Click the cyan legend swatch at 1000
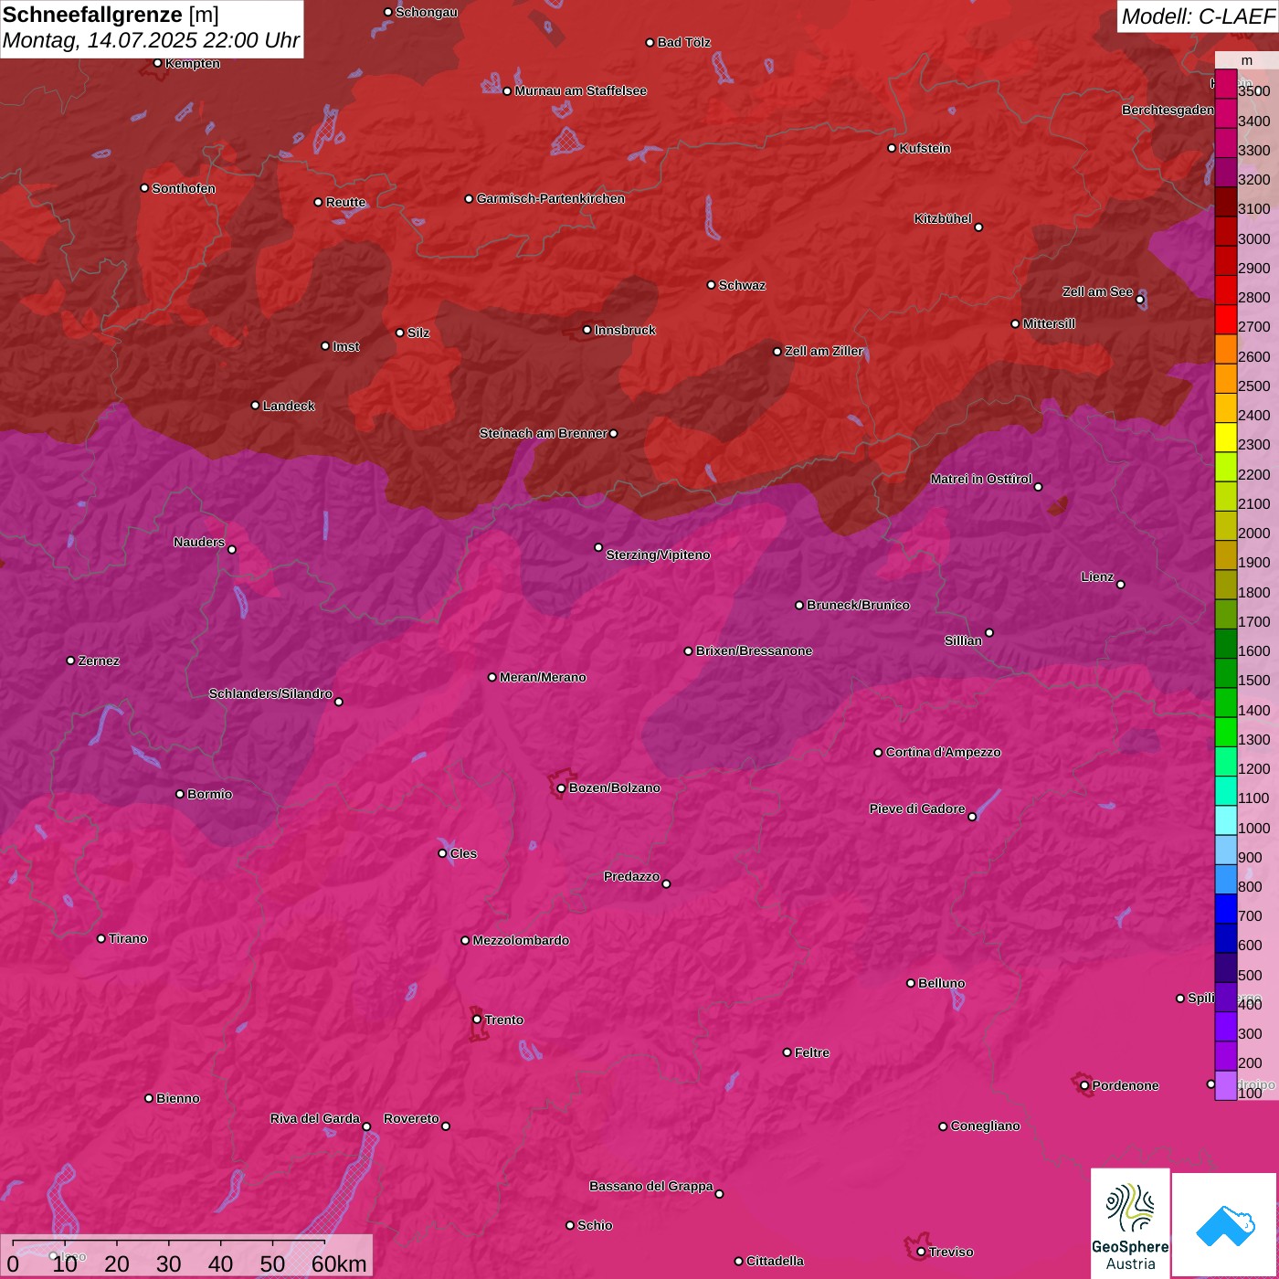This screenshot has width=1279, height=1279. click(1225, 819)
